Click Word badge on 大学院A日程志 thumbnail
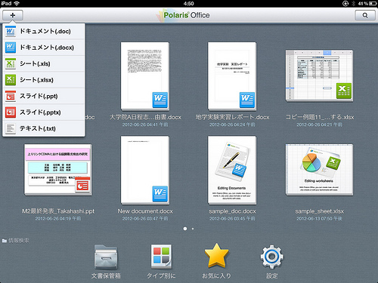Screen dimensions: 378x283 160,100
